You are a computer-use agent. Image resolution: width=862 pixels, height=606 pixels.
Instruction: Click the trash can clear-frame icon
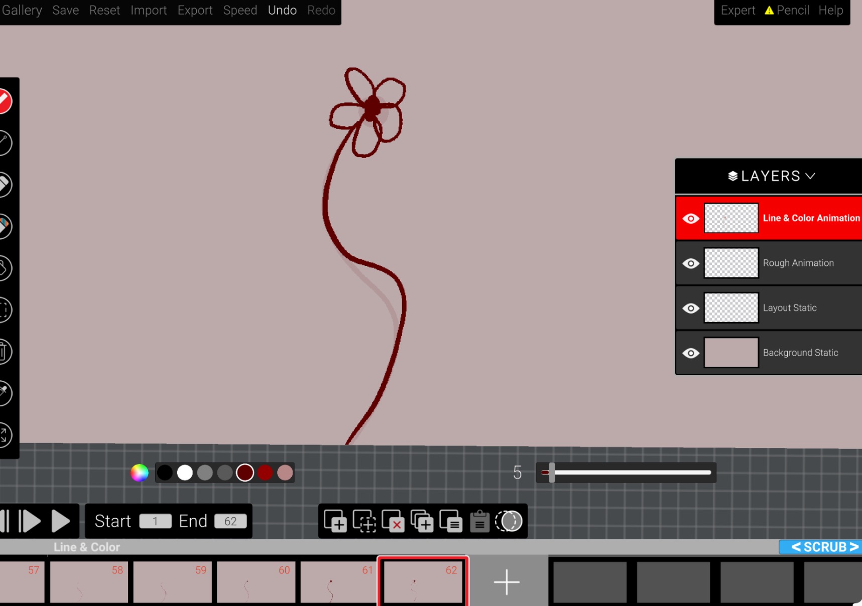coord(4,352)
